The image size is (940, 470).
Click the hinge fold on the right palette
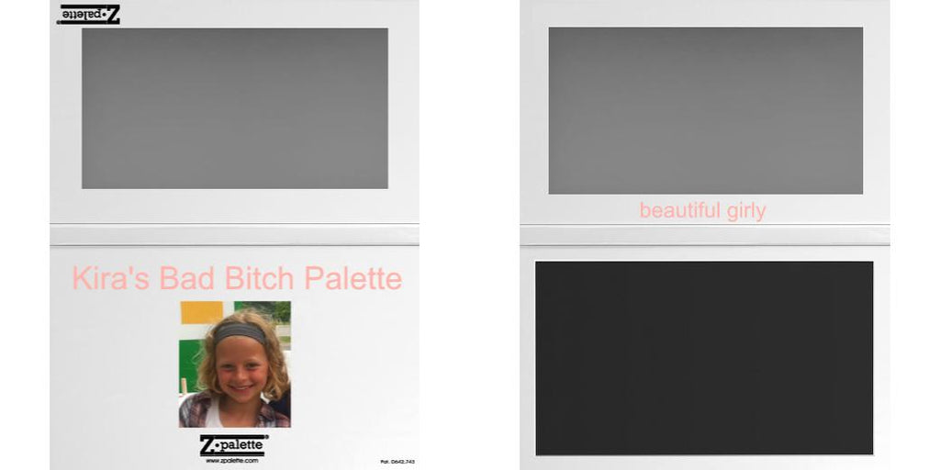point(704,235)
